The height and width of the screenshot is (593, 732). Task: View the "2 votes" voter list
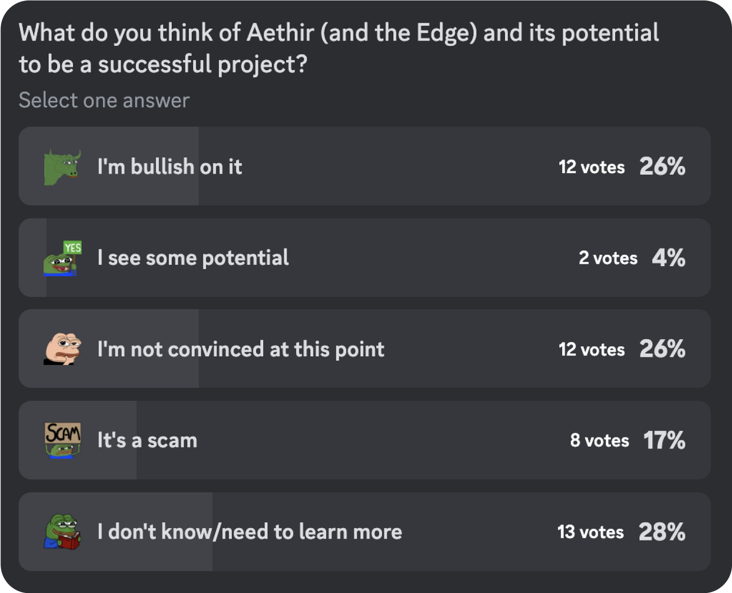(x=608, y=258)
